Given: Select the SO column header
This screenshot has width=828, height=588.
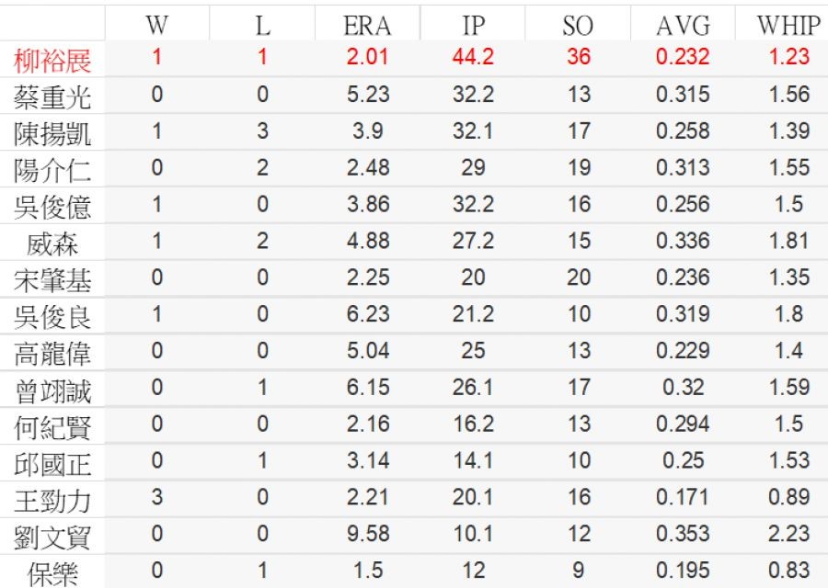Looking at the screenshot, I should click(x=578, y=26).
